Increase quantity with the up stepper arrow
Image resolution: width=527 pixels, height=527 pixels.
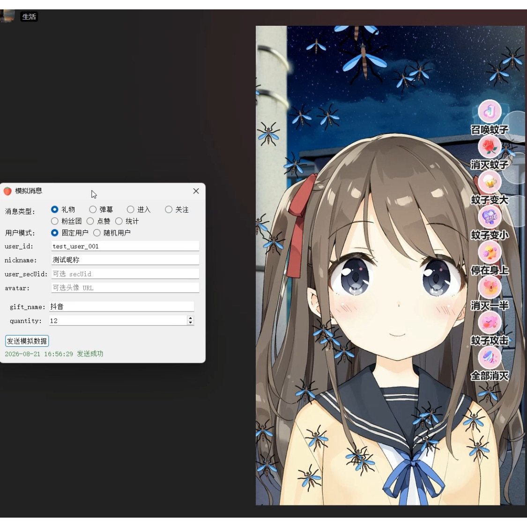(191, 318)
